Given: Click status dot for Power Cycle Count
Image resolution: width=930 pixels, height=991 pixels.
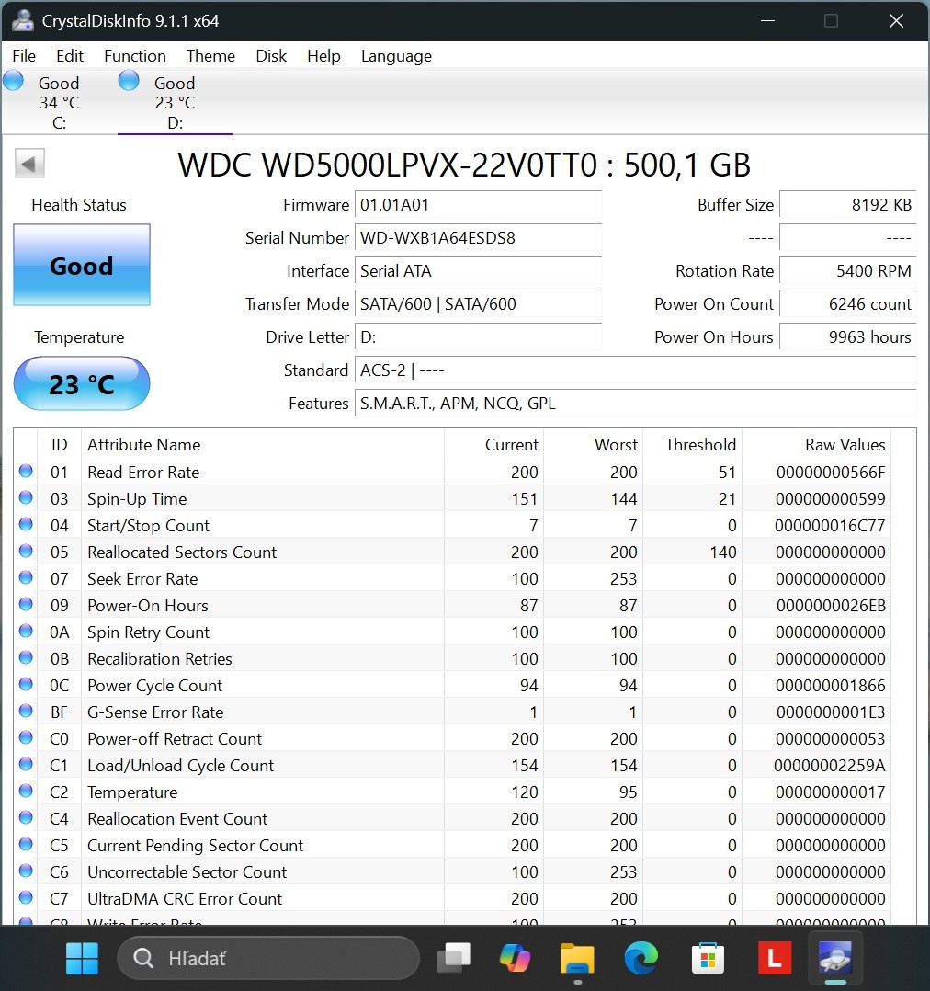Looking at the screenshot, I should [26, 684].
